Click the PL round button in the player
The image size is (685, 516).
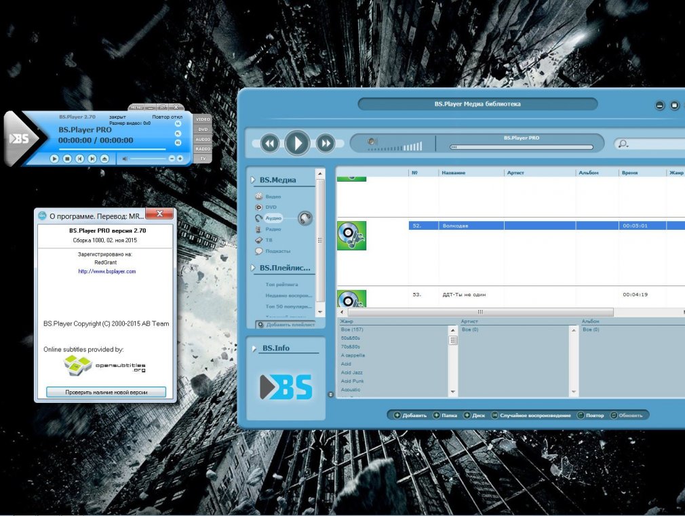[178, 134]
